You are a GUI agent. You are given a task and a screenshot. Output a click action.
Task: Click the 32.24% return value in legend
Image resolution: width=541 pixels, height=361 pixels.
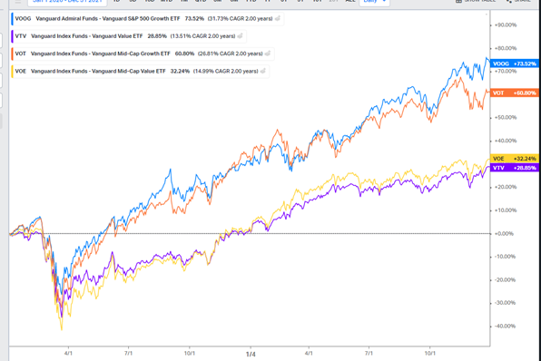[180, 71]
